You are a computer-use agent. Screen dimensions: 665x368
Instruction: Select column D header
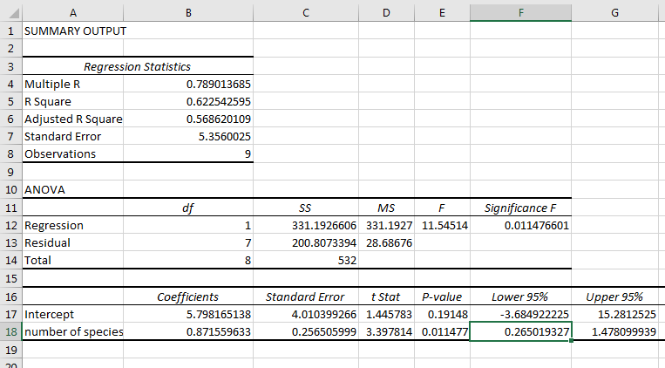[386, 13]
